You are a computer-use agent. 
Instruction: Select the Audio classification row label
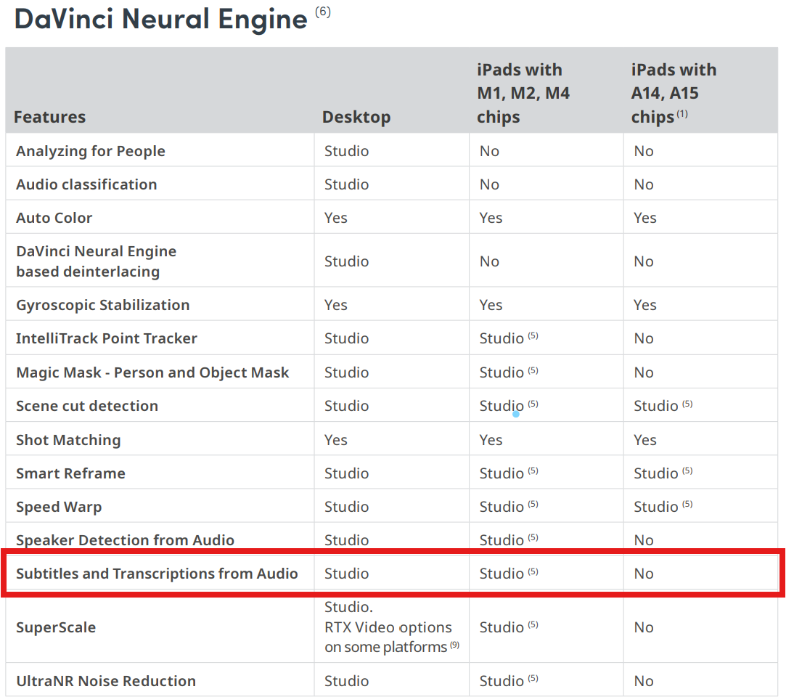(x=86, y=184)
